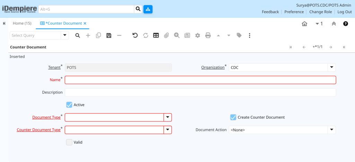Click the Organization field label

[213, 68]
